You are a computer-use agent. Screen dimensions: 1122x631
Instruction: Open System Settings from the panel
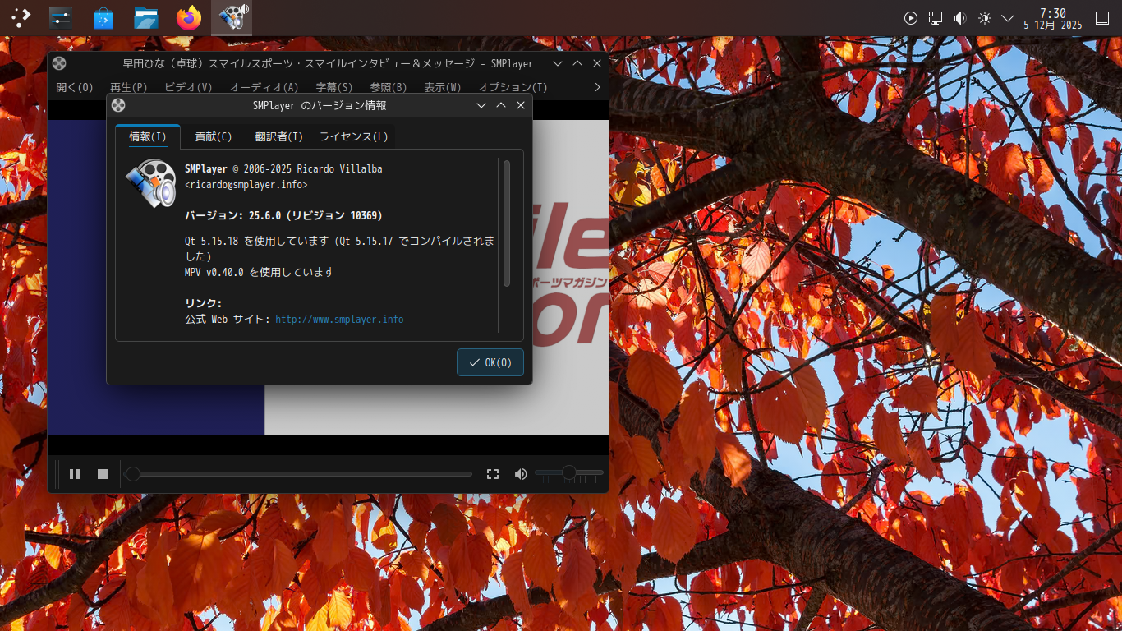[61, 18]
